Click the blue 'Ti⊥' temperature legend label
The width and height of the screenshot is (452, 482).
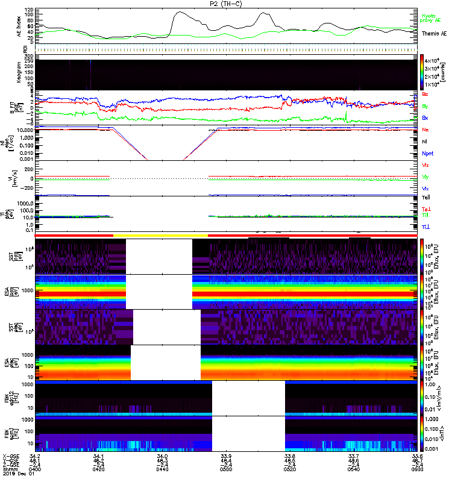coord(425,227)
